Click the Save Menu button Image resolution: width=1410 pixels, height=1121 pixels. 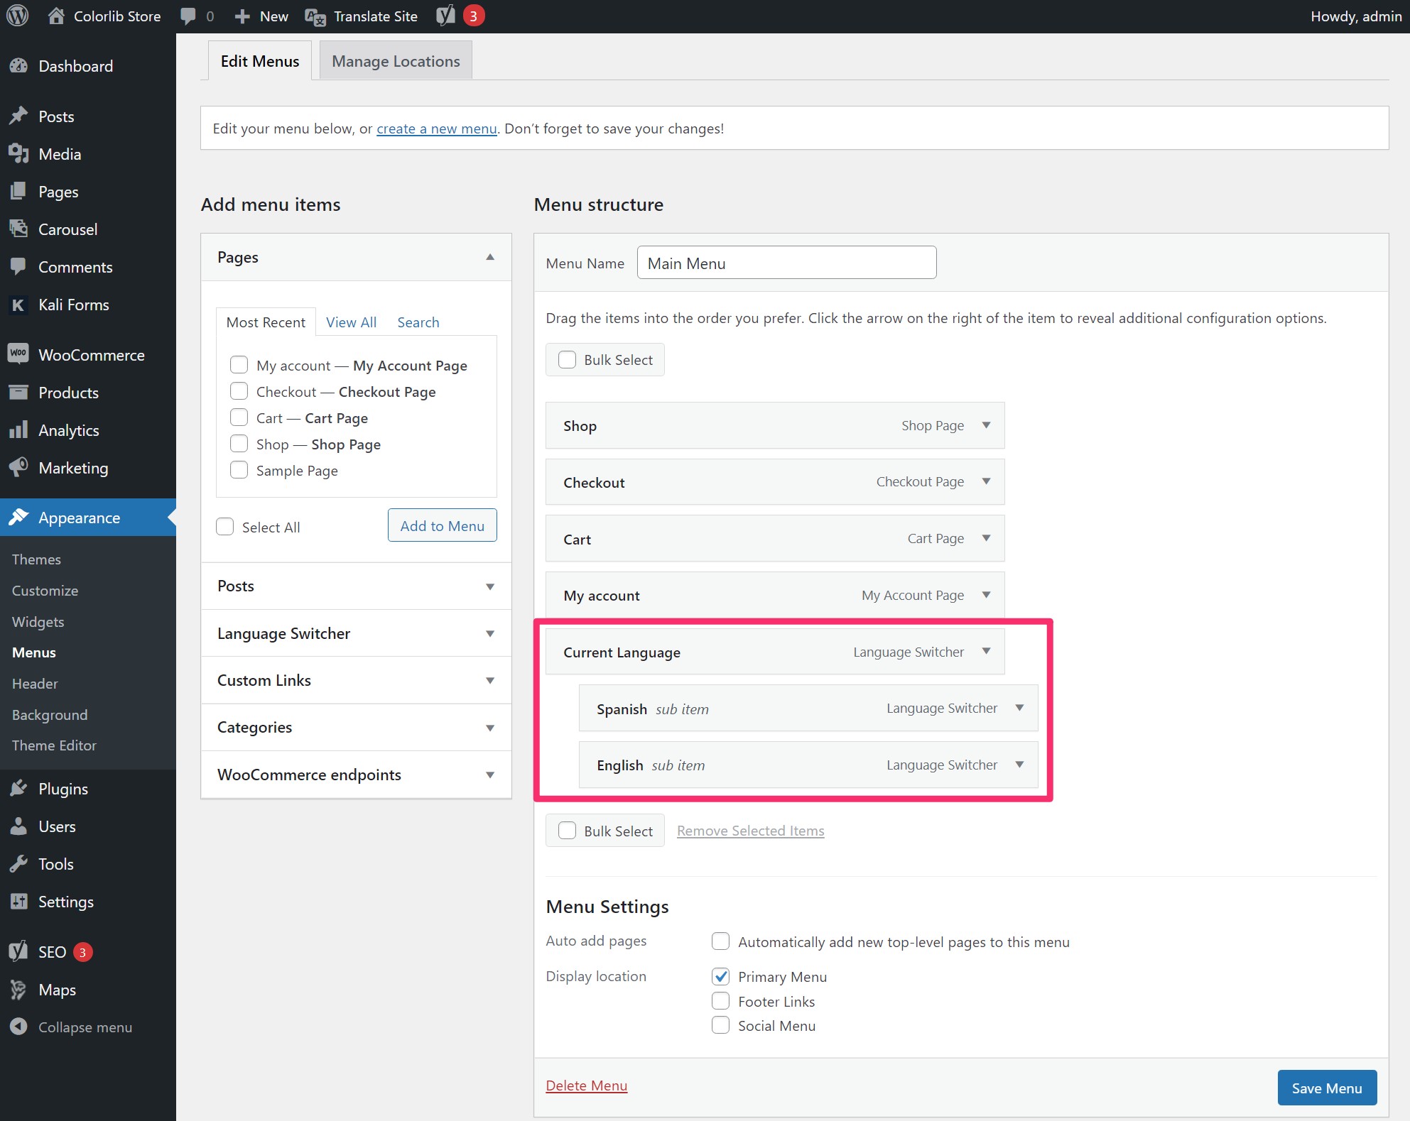point(1326,1088)
